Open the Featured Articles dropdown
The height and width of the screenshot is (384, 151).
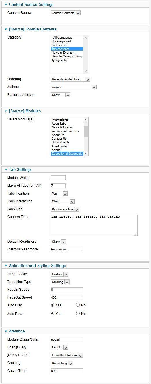click(x=60, y=95)
